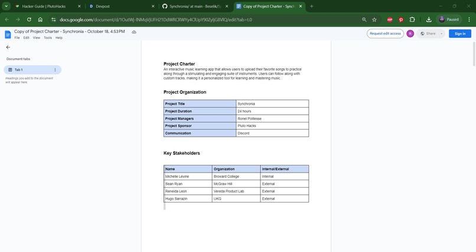Click the Pluto Hacks table cell
This screenshot has width=476, height=252.
272,126
